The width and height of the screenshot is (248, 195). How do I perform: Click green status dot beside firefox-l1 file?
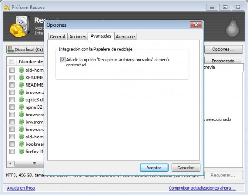click(x=21, y=151)
